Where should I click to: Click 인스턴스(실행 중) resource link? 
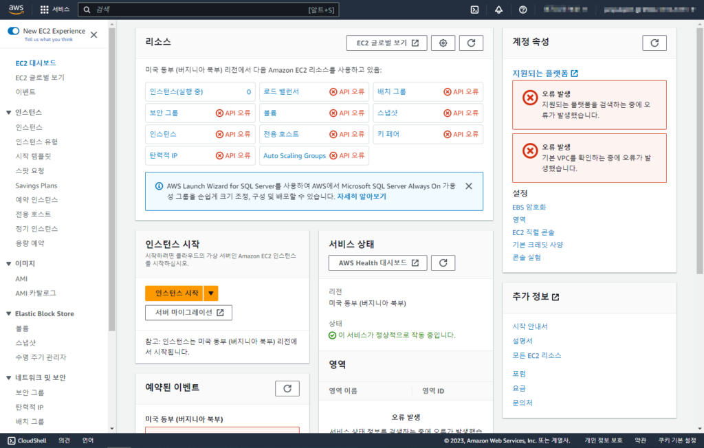pyautogui.click(x=176, y=91)
